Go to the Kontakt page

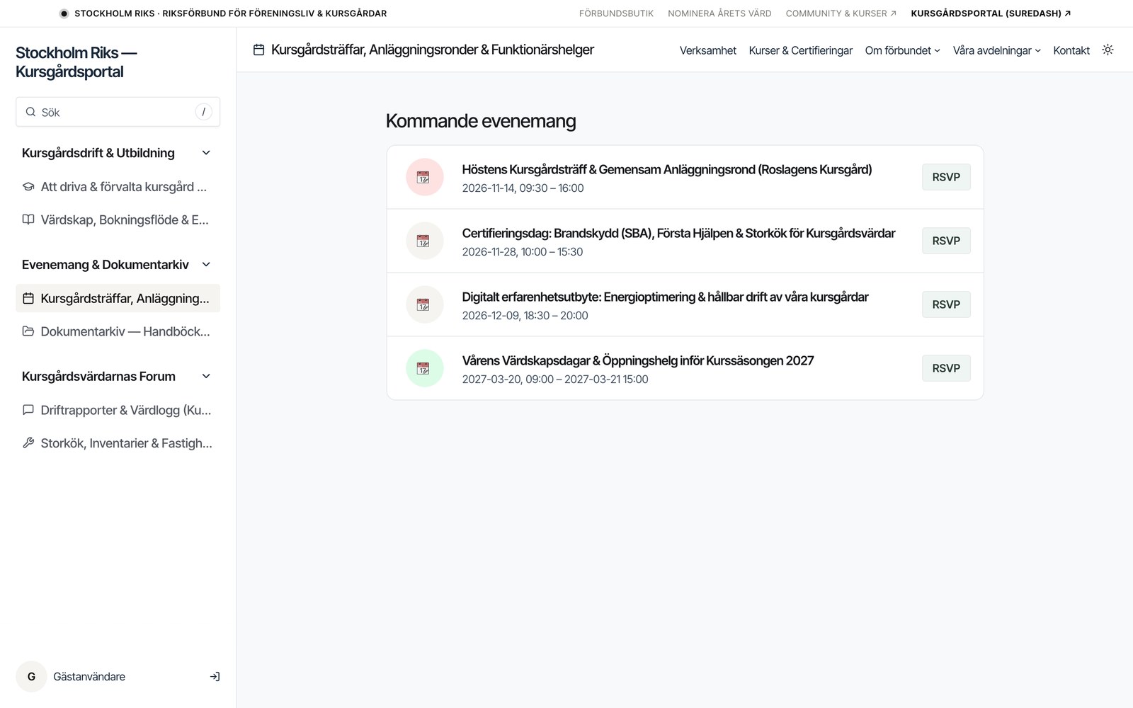coord(1071,50)
